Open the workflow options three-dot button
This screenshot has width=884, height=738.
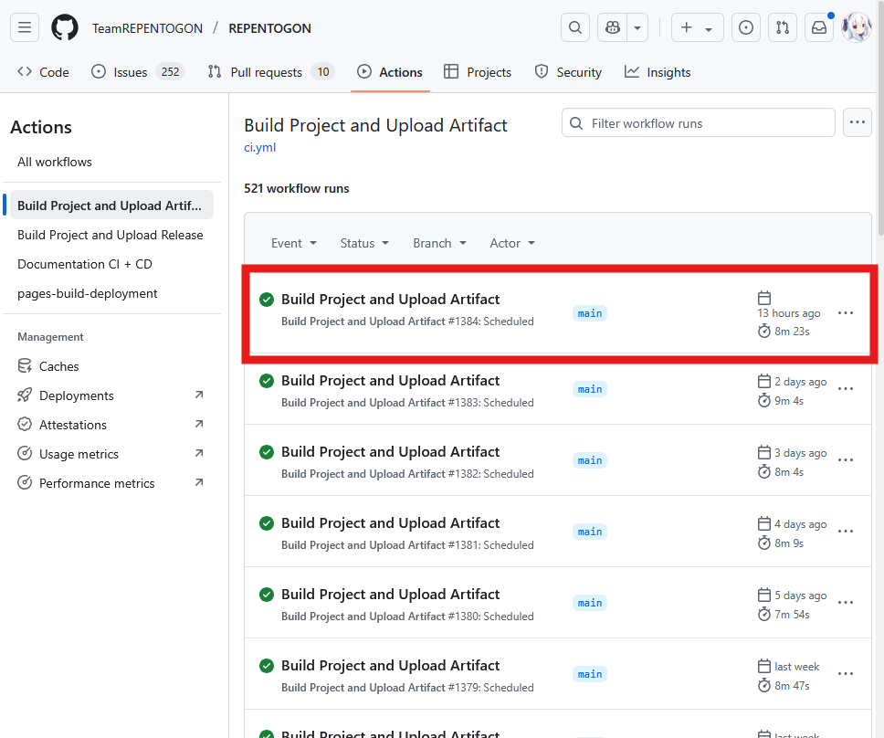[x=857, y=122]
